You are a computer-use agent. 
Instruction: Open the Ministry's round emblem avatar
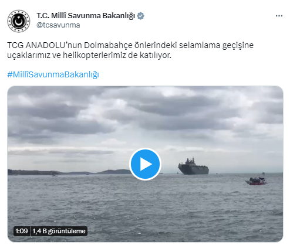pyautogui.click(x=19, y=21)
